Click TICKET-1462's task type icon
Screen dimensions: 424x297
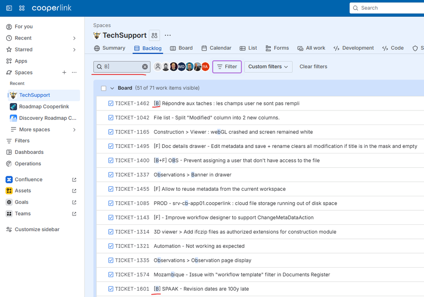click(x=110, y=103)
